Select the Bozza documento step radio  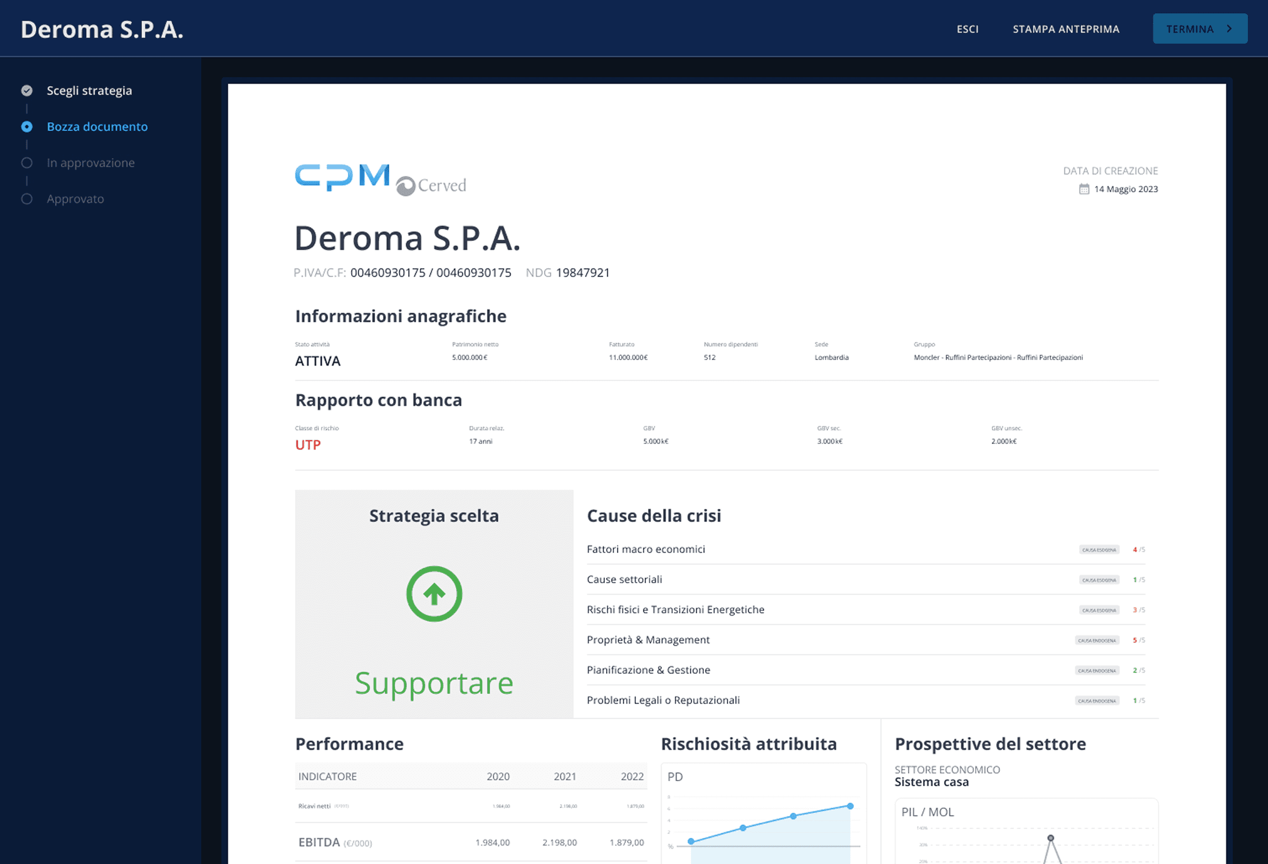27,127
